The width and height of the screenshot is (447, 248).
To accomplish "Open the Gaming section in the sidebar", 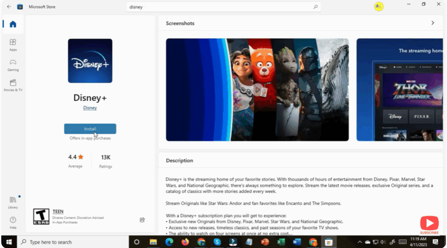I will click(13, 65).
